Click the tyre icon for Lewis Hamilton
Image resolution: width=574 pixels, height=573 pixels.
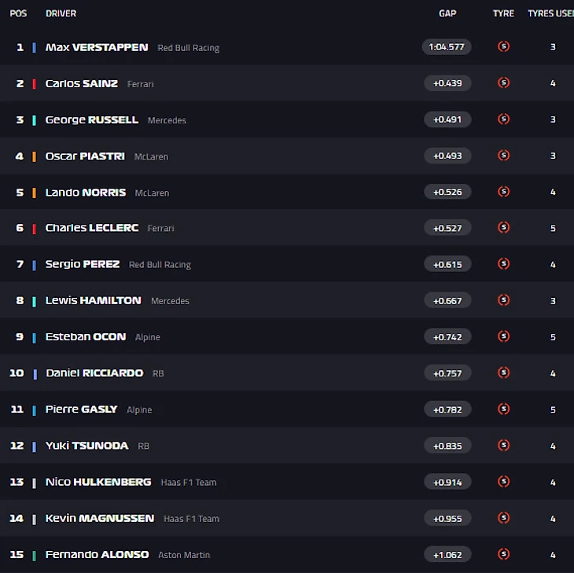(503, 299)
